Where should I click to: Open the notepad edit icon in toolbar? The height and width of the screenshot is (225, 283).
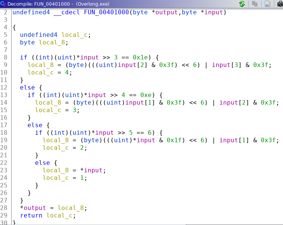pos(268,4)
